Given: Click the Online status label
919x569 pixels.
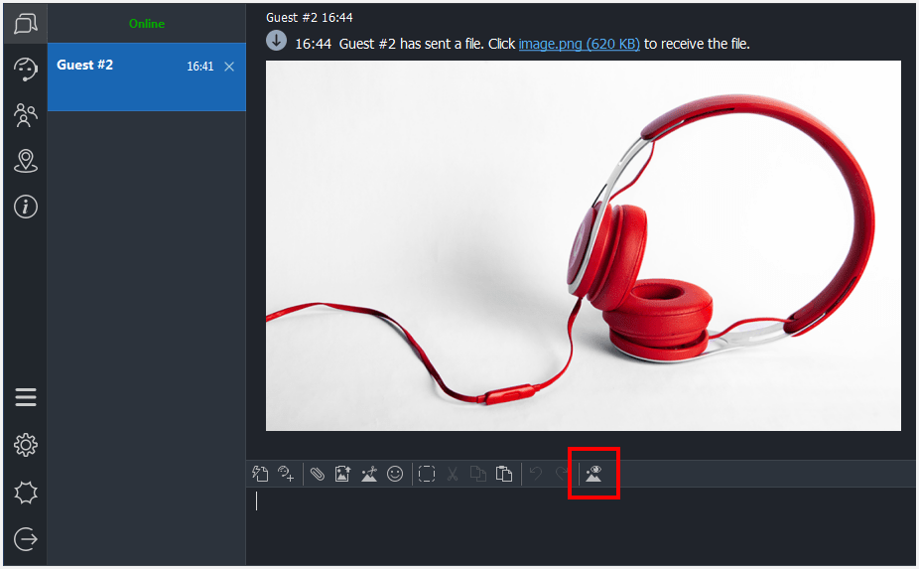Looking at the screenshot, I should pos(147,24).
